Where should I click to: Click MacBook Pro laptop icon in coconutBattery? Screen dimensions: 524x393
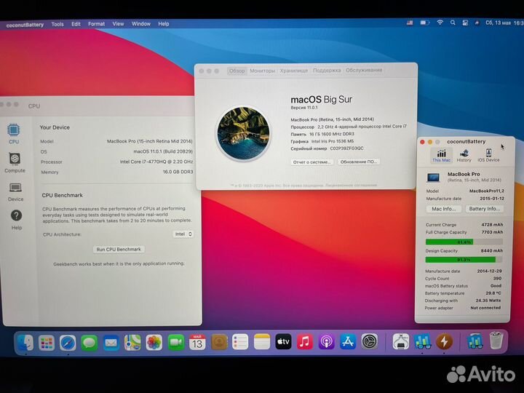coord(434,177)
